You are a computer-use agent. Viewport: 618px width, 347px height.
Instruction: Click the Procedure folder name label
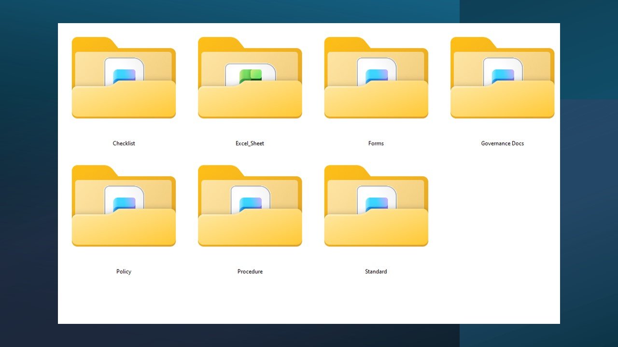coord(250,271)
